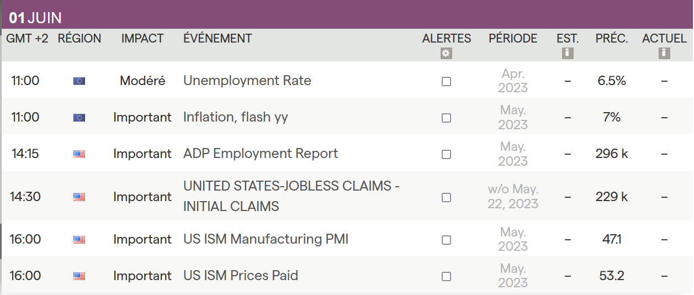Screen dimensions: 694x295
Task: Click the IMPACT column header
Action: (x=142, y=39)
